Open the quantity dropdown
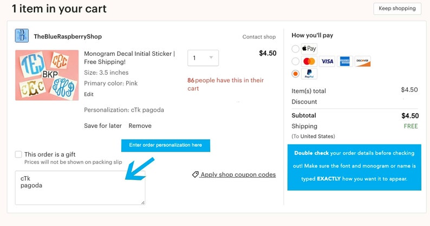The width and height of the screenshot is (430, 226). (x=203, y=57)
